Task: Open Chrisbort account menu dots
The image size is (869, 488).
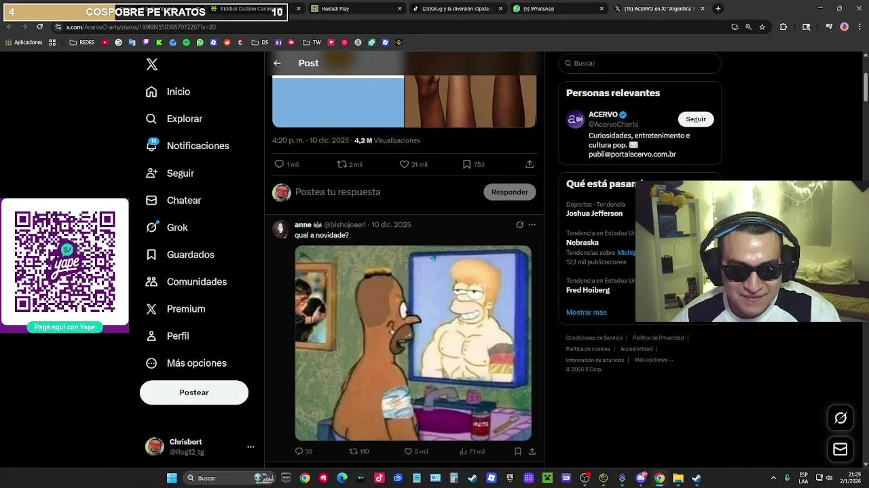Action: point(251,447)
